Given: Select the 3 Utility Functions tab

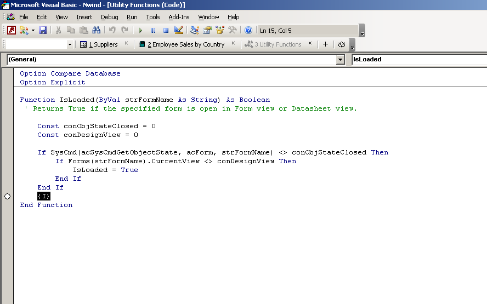Looking at the screenshot, I should tap(273, 44).
